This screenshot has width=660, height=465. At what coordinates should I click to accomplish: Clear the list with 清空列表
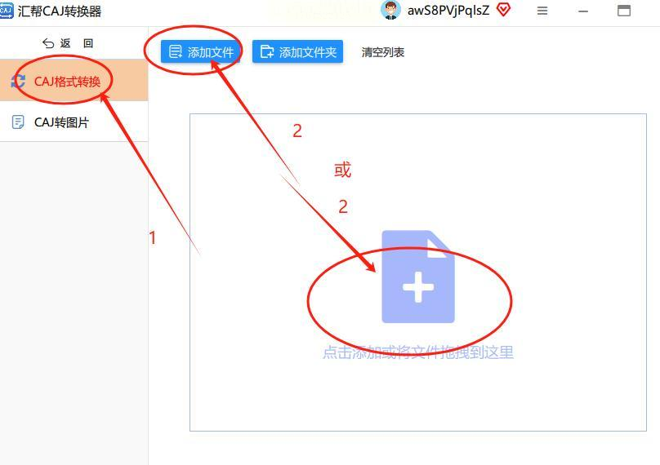[x=382, y=52]
